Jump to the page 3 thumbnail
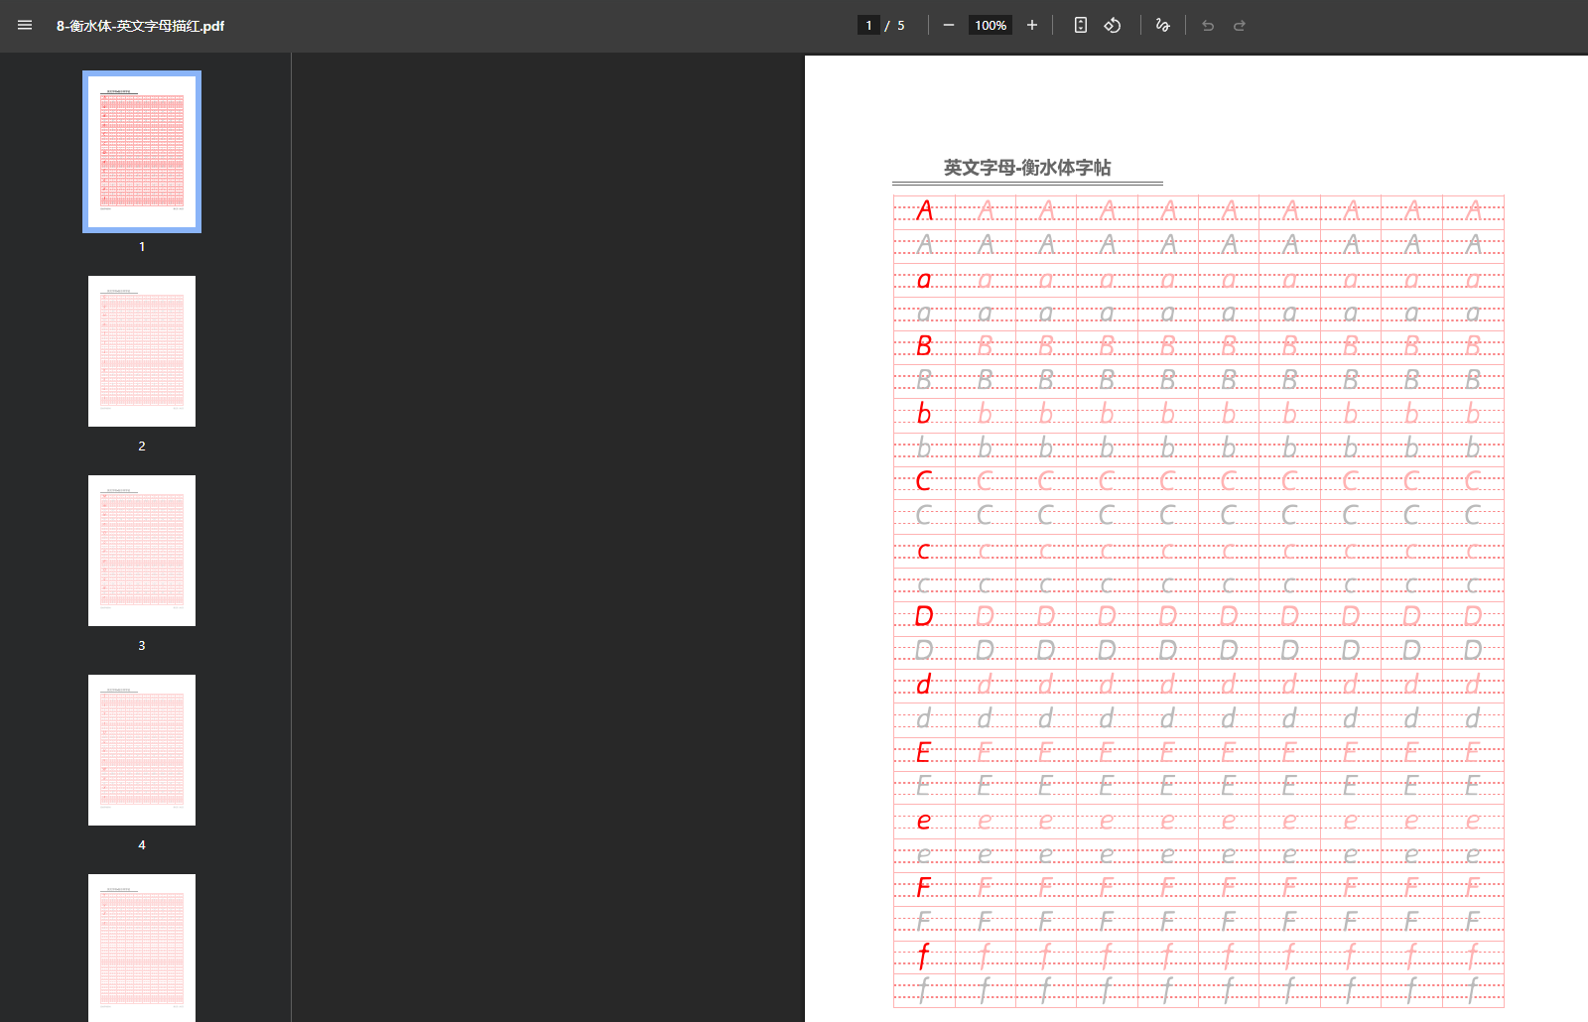1588x1022 pixels. pos(142,551)
